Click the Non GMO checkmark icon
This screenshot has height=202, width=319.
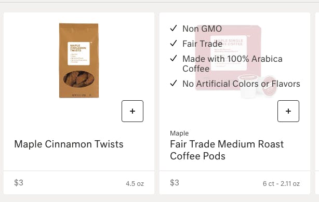[174, 28]
